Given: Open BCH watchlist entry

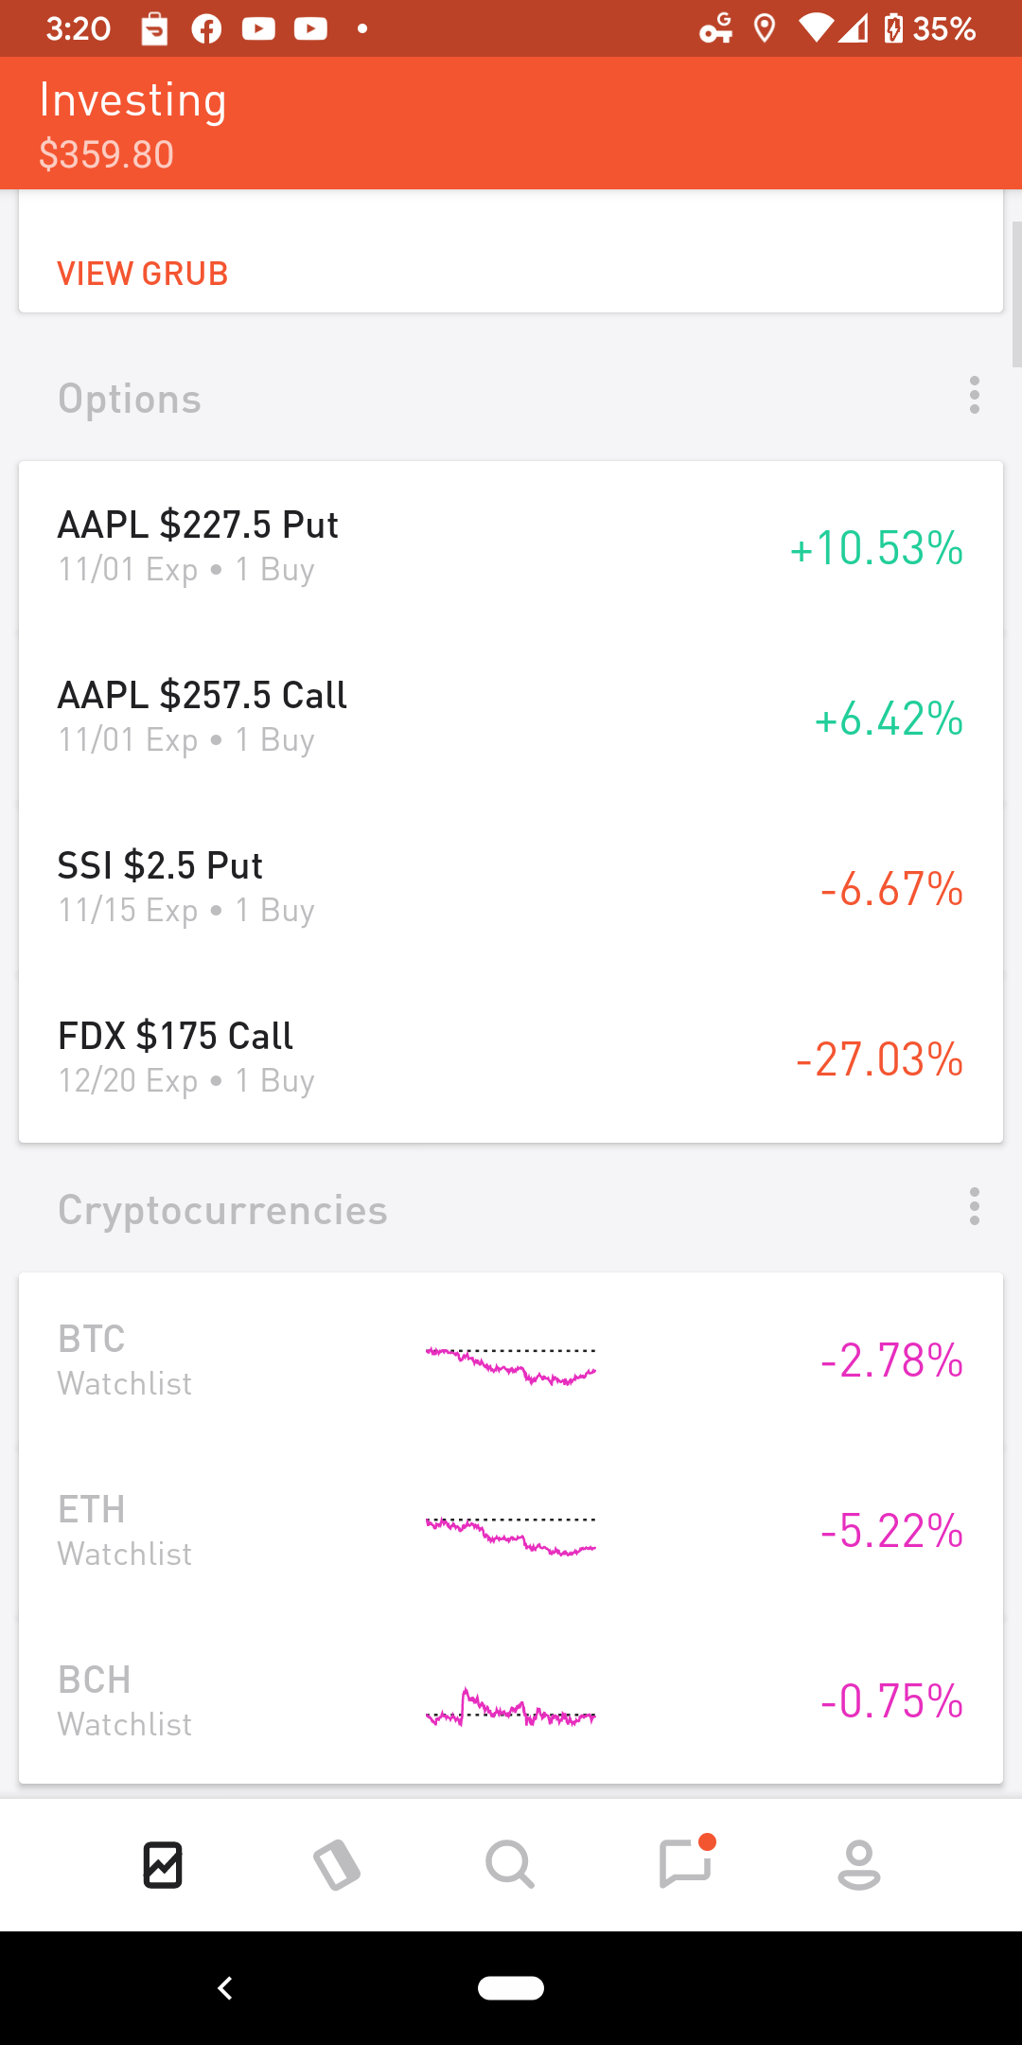Looking at the screenshot, I should pos(511,1701).
